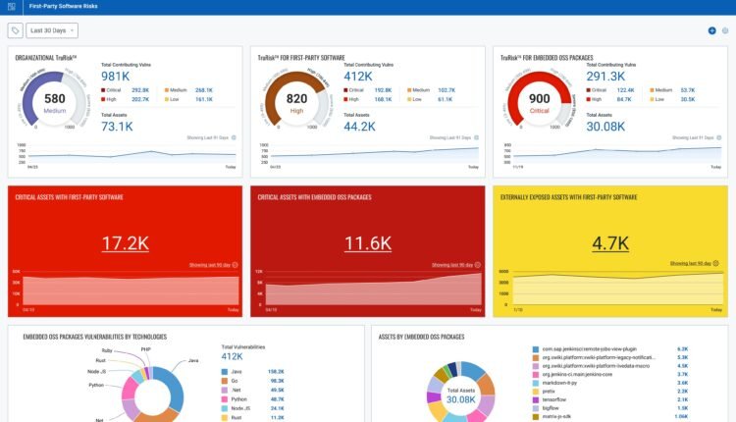Open the 981K Total Contributing Vulns value
The width and height of the screenshot is (736, 422).
[115, 76]
